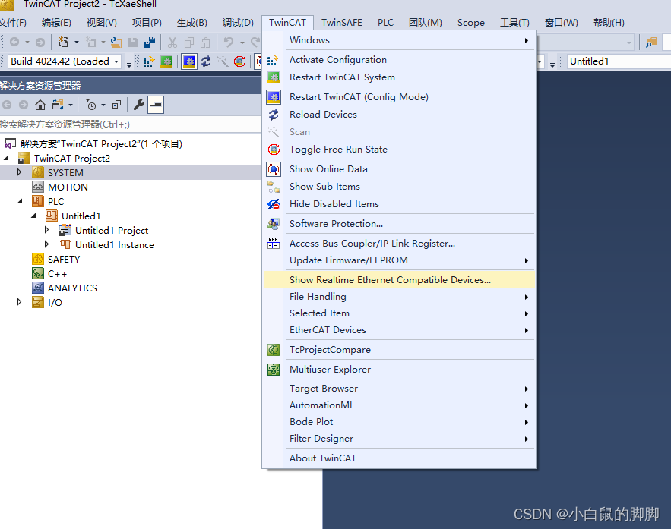The width and height of the screenshot is (671, 529).
Task: Click the switch views icon in solution explorer
Action: pos(57,105)
